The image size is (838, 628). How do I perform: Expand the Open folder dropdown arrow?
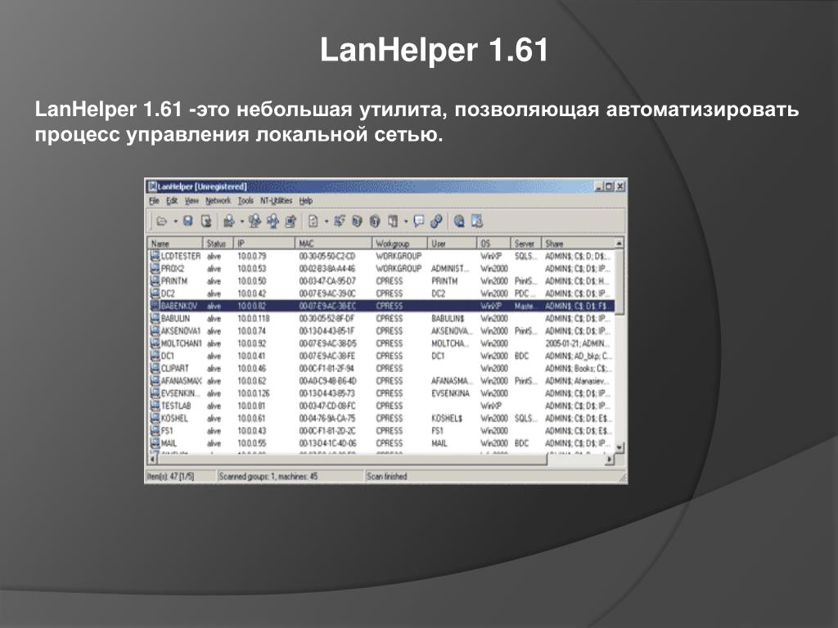175,221
